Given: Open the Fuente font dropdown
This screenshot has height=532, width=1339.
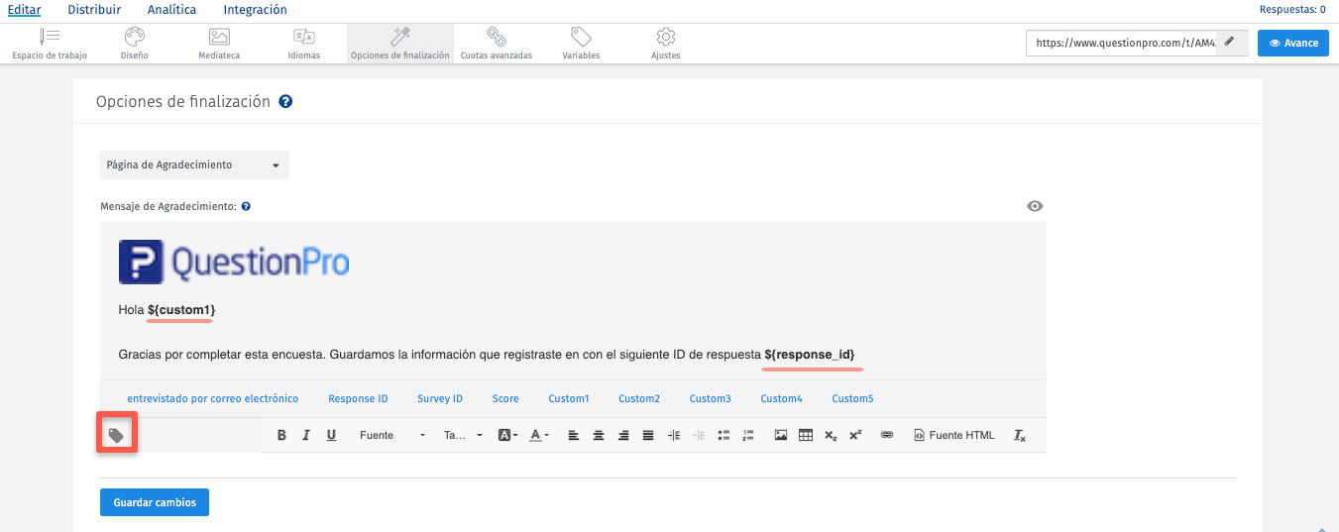Looking at the screenshot, I should [x=392, y=435].
